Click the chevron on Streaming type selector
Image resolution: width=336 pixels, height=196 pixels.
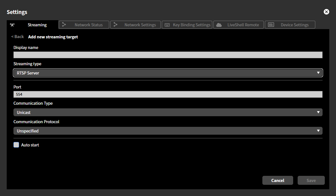318,73
